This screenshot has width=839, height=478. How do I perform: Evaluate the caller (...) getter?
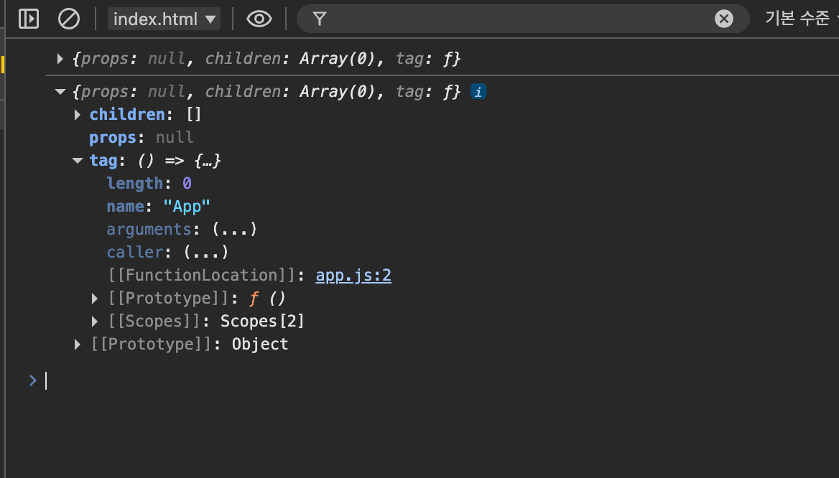tap(206, 253)
